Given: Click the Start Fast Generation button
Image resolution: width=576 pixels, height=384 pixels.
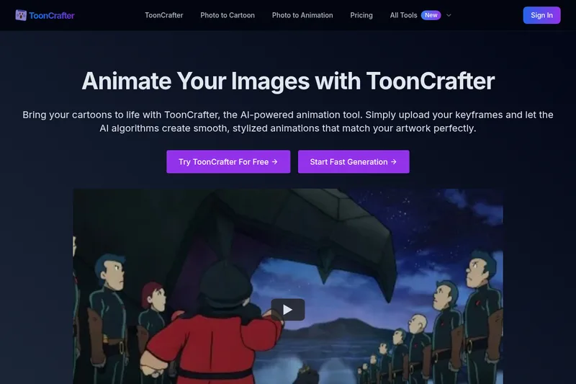Looking at the screenshot, I should [x=354, y=161].
